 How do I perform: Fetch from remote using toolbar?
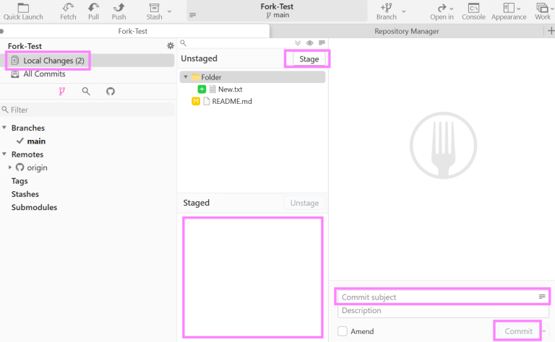click(x=68, y=12)
